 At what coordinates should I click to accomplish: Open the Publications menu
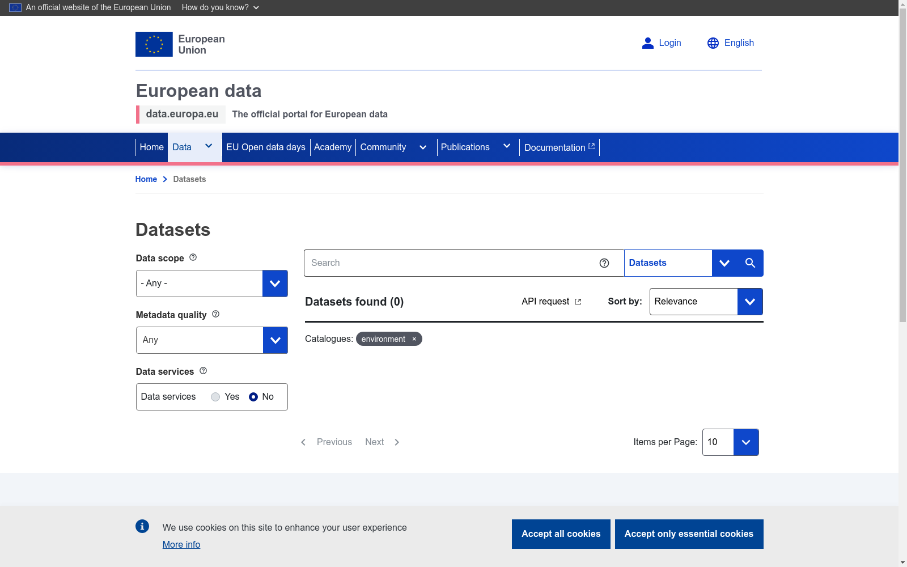point(476,147)
